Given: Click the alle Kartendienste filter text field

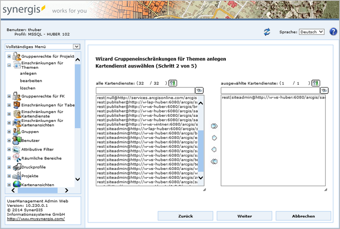Looking at the screenshot, I should (145, 90).
